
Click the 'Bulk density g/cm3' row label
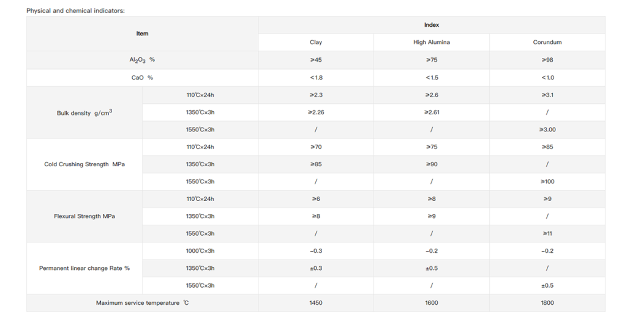click(x=84, y=113)
